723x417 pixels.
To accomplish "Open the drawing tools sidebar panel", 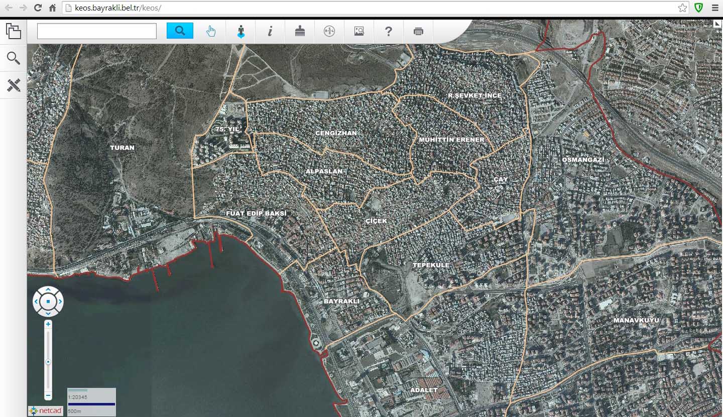I will coord(14,85).
